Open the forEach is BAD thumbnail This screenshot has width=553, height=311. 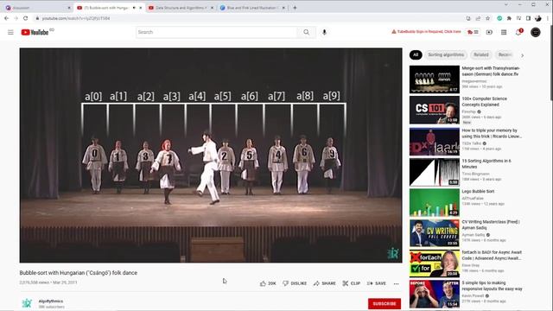coord(435,263)
